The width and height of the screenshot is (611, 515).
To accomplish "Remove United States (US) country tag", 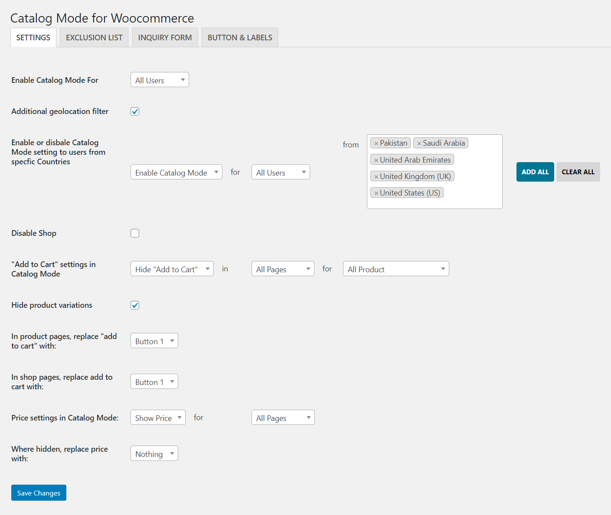I will (376, 193).
